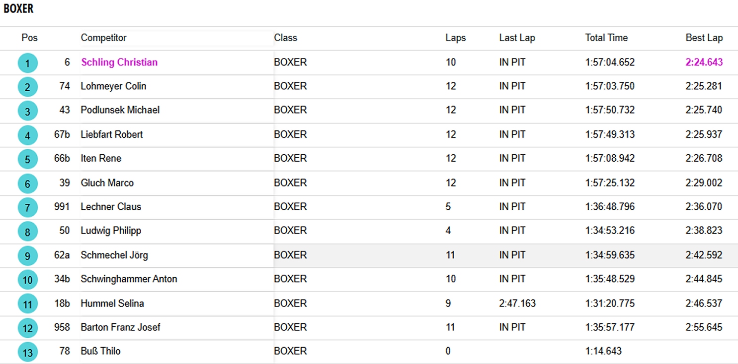Click the Laps column header
The width and height of the screenshot is (738, 364).
[455, 38]
